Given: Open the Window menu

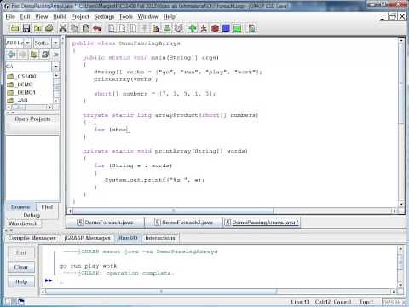Looking at the screenshot, I should point(148,17).
